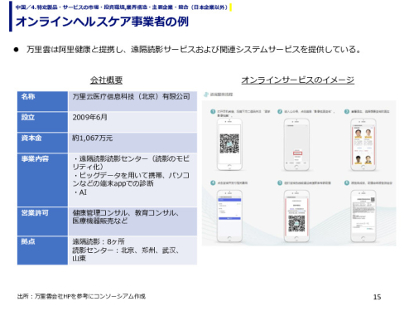The width and height of the screenshot is (414, 311).
Task: Click the slide title オンラインヘルスケア事業者の例
Action: click(x=102, y=22)
